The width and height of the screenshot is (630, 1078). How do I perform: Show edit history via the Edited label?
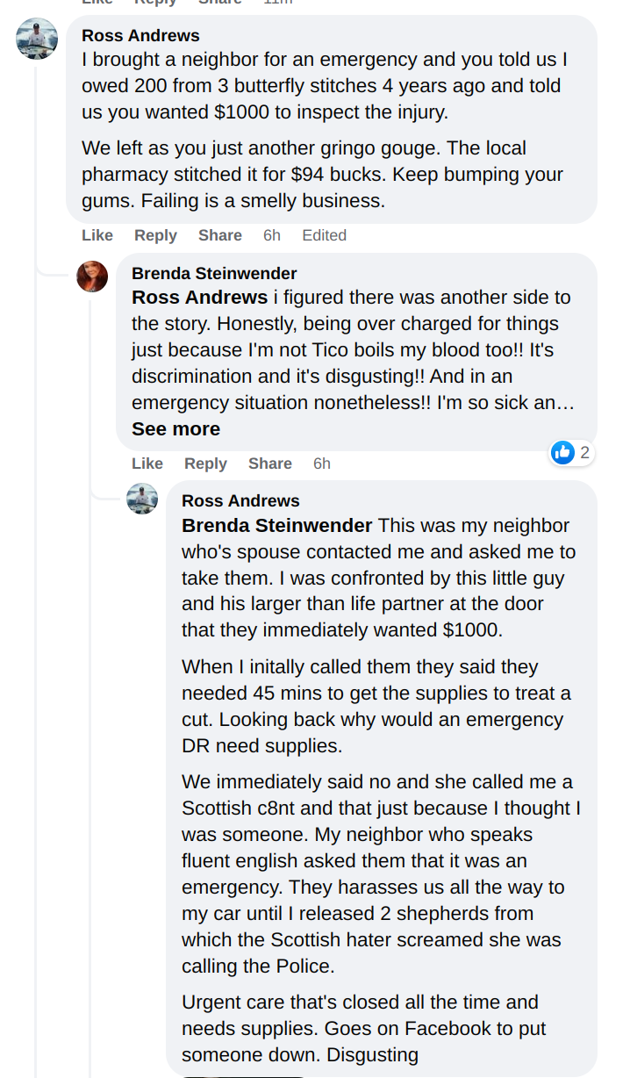pos(324,235)
